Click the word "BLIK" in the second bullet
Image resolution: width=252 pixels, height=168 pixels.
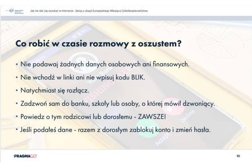[133, 77]
